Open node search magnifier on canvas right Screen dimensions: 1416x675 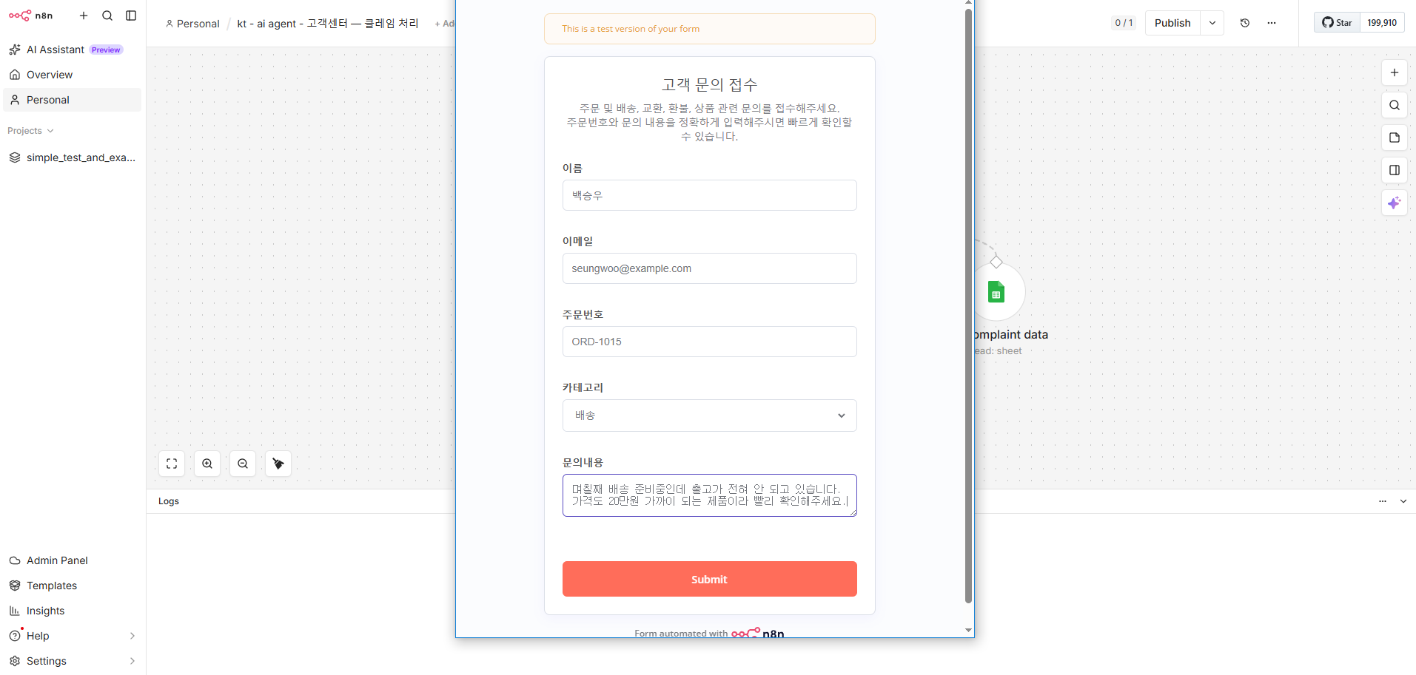[x=1395, y=105]
